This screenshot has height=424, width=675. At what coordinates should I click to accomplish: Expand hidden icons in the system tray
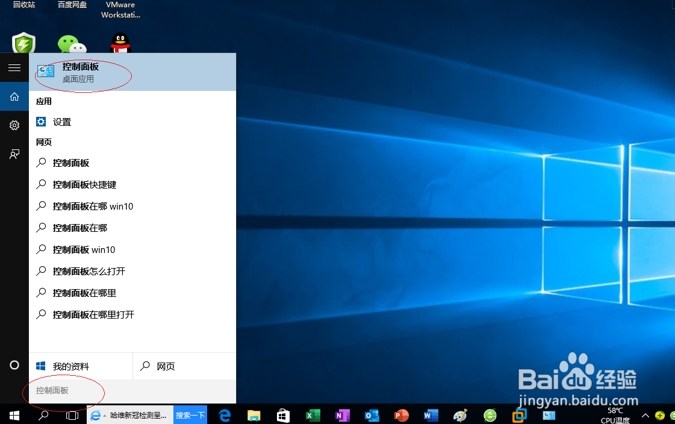645,416
